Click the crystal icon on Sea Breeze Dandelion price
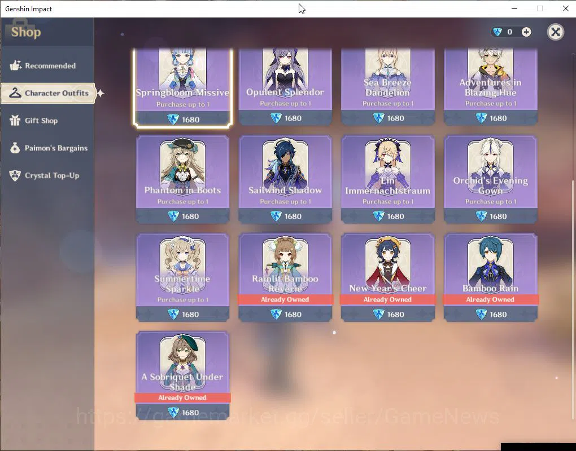Screen dimensions: 576x451 [x=378, y=118]
